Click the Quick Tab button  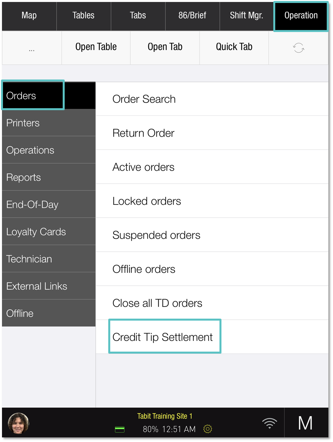[x=234, y=47]
